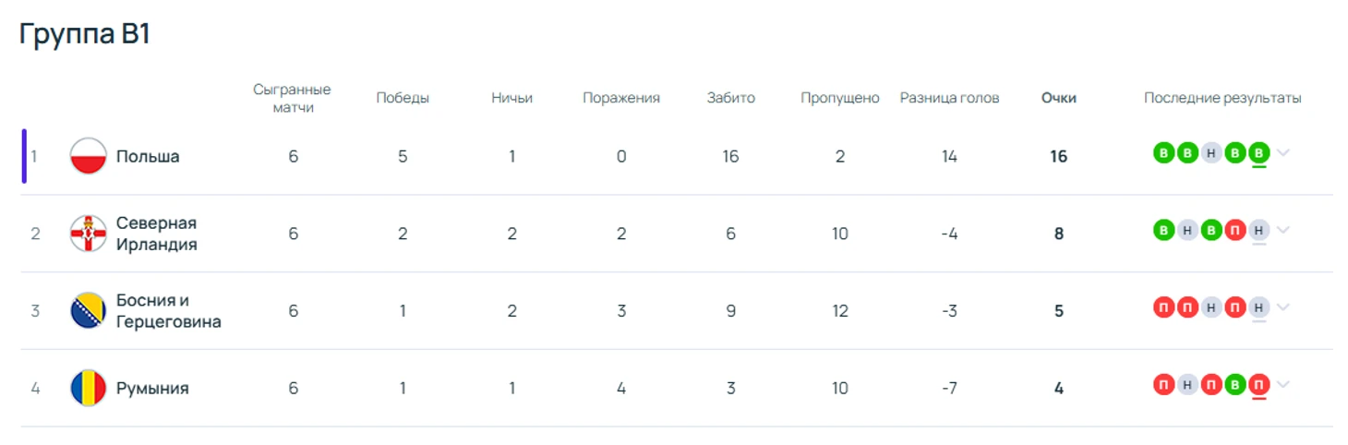Expand Northern Ireland's recent results chevron
Viewport: 1348px width, 445px height.
tap(1282, 230)
